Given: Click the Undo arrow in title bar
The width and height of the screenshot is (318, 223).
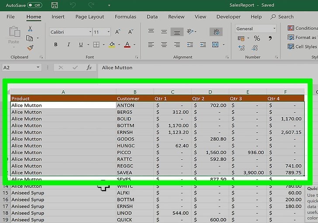Looking at the screenshot, I should point(73,5).
